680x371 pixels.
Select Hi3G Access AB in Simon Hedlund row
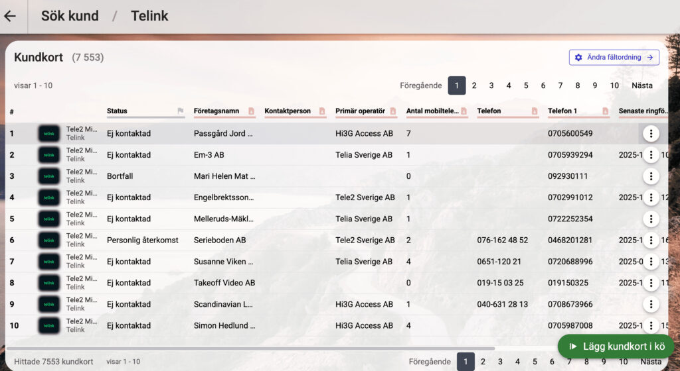click(x=365, y=325)
